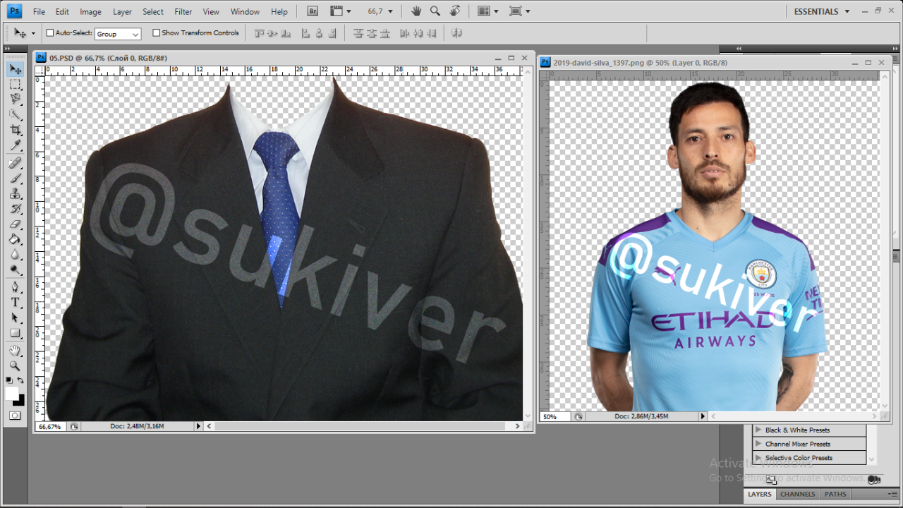
Task: Click Distribute Top Edges in options bar
Action: tap(358, 33)
